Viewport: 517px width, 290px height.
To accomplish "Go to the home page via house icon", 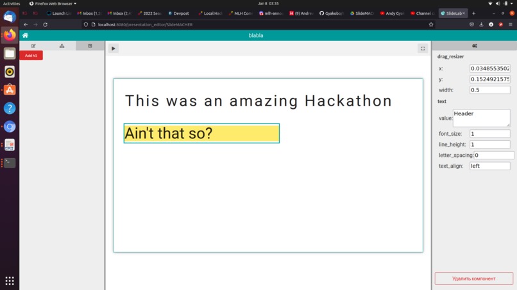I will click(x=26, y=35).
